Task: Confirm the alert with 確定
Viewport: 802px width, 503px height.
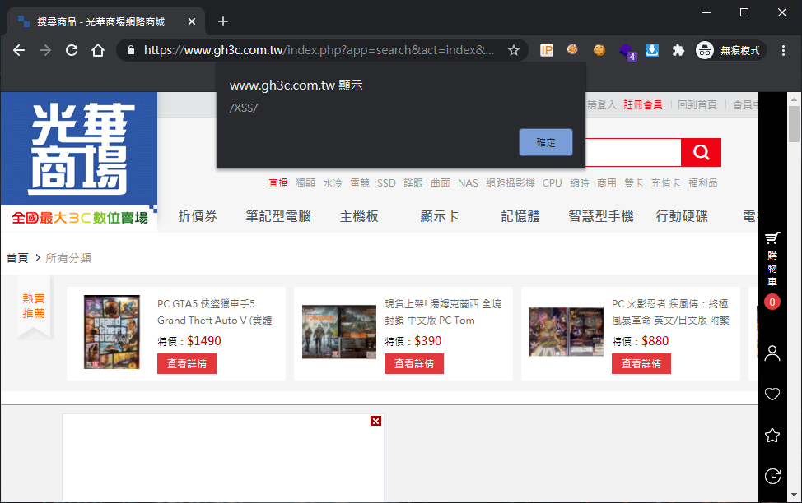Action: (x=546, y=142)
